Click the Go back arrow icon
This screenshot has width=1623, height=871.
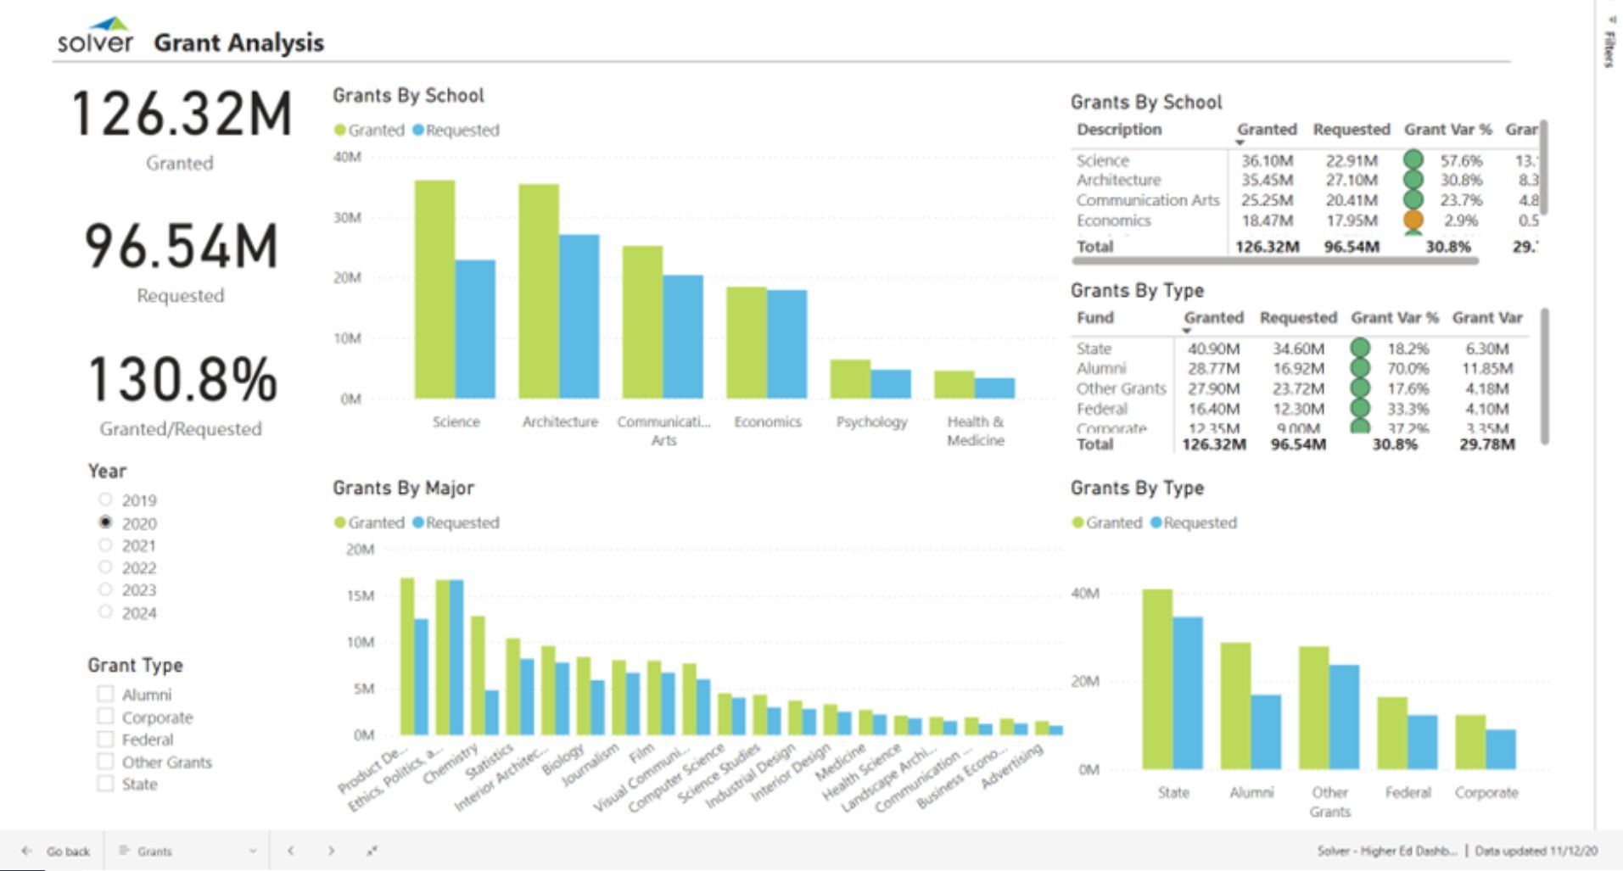pos(27,851)
